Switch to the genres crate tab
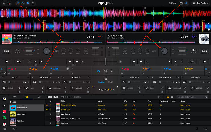Screen dimensions: 211x132 (x=27, y=97)
